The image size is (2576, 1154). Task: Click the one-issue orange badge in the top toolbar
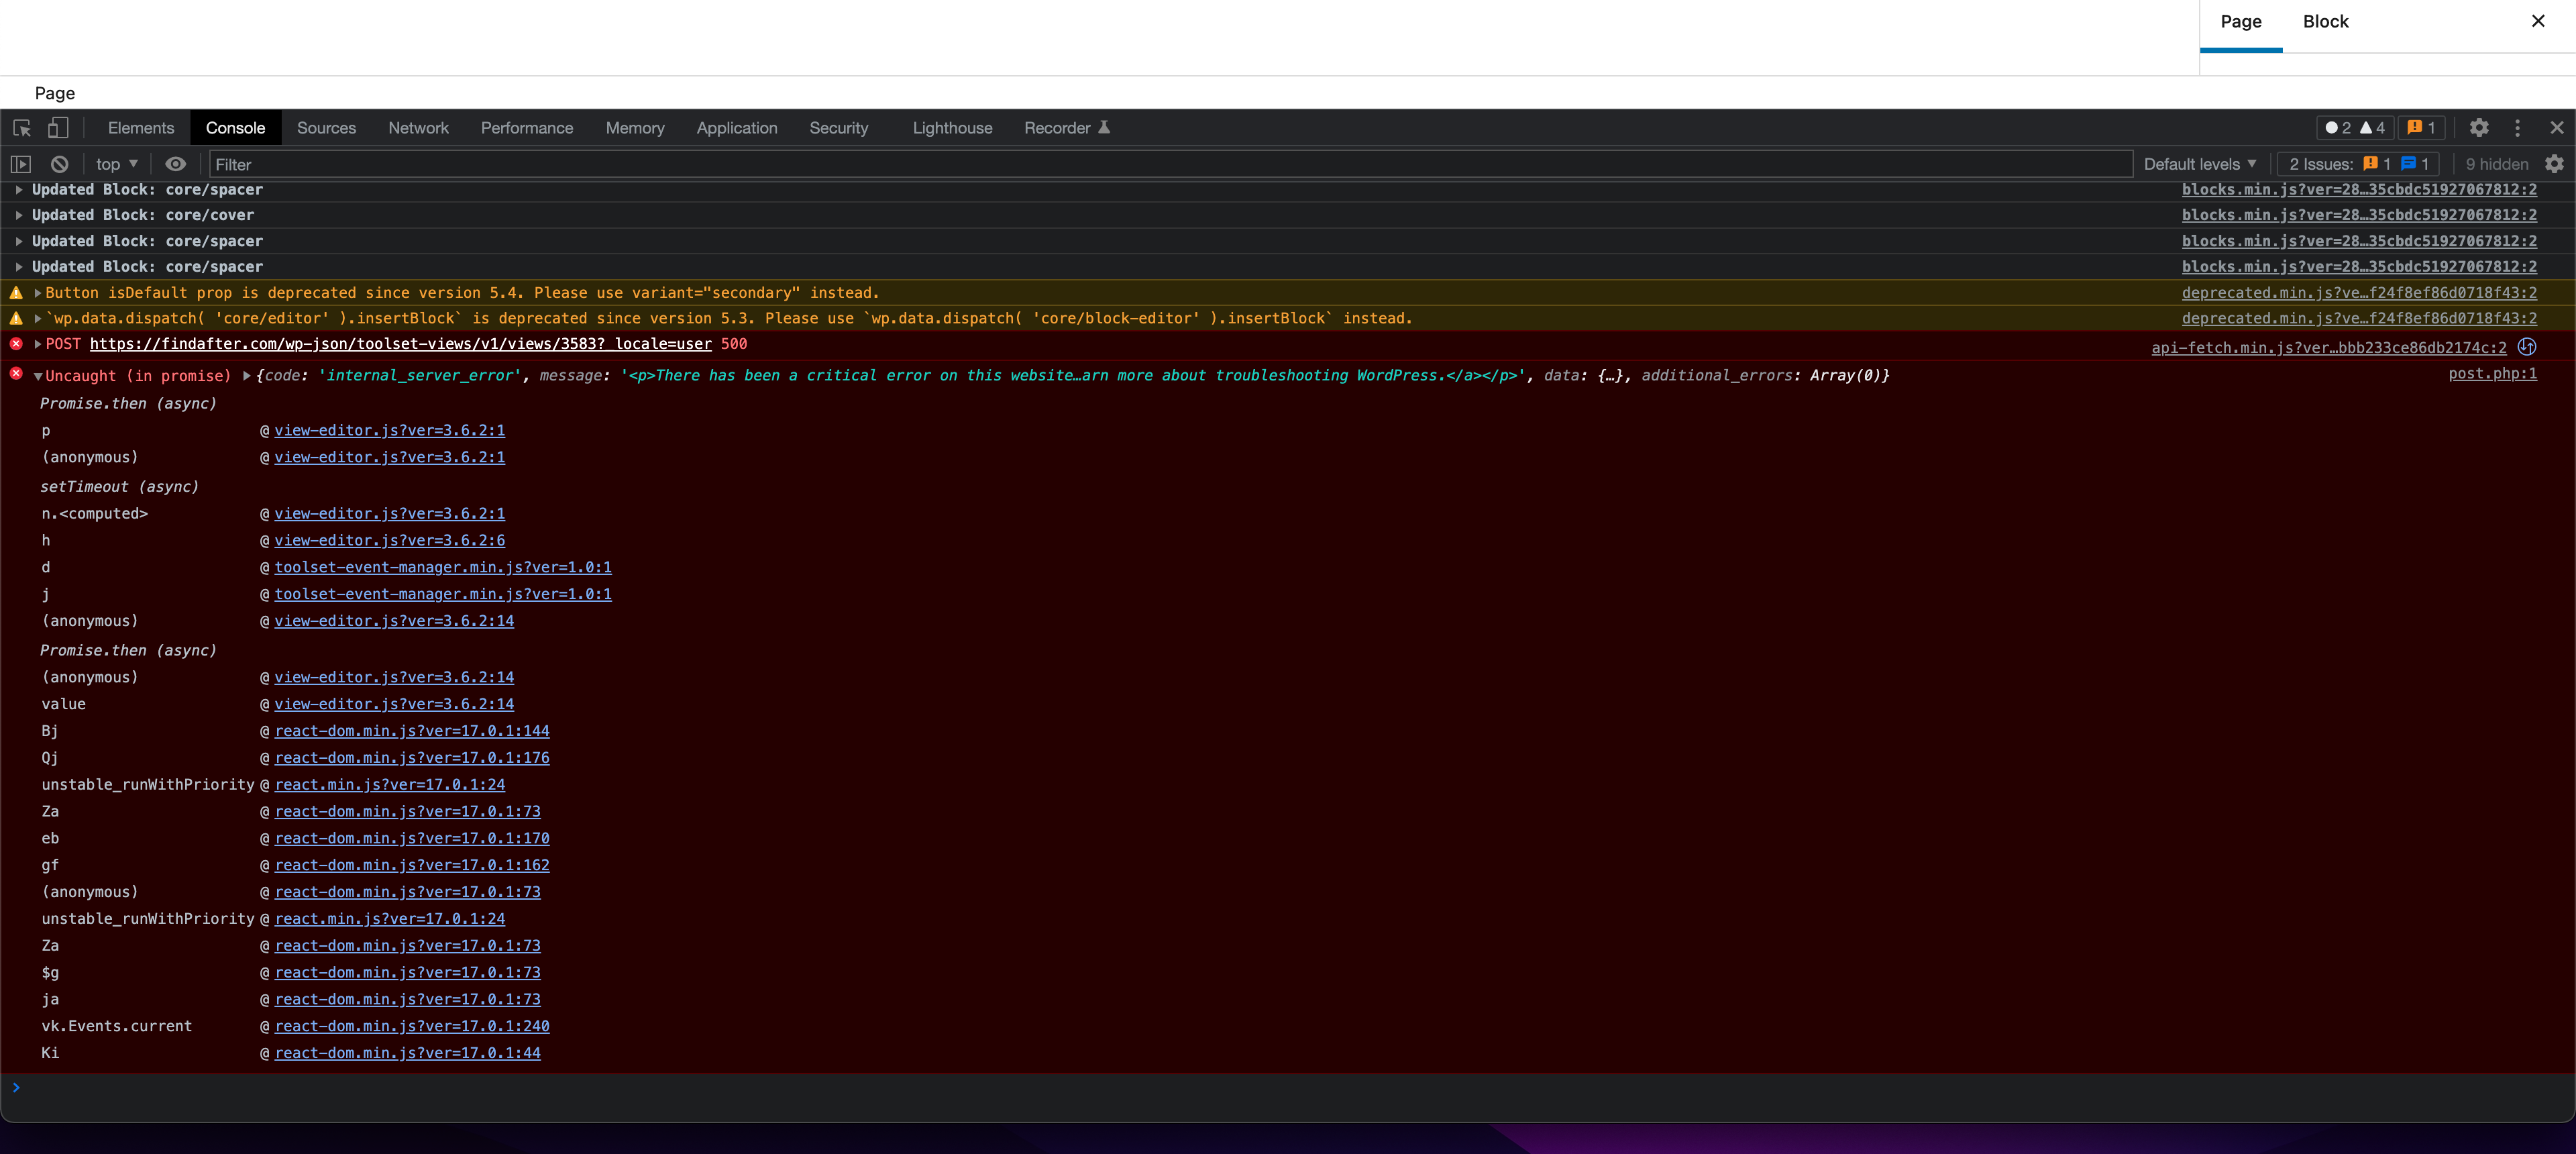(x=2421, y=128)
